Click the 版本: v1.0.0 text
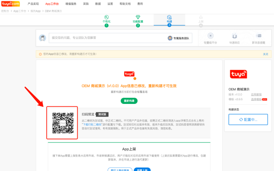 click(x=235, y=94)
